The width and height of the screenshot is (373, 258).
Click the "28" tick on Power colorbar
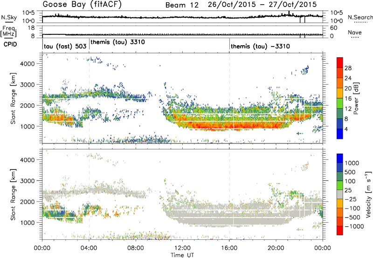(348, 68)
